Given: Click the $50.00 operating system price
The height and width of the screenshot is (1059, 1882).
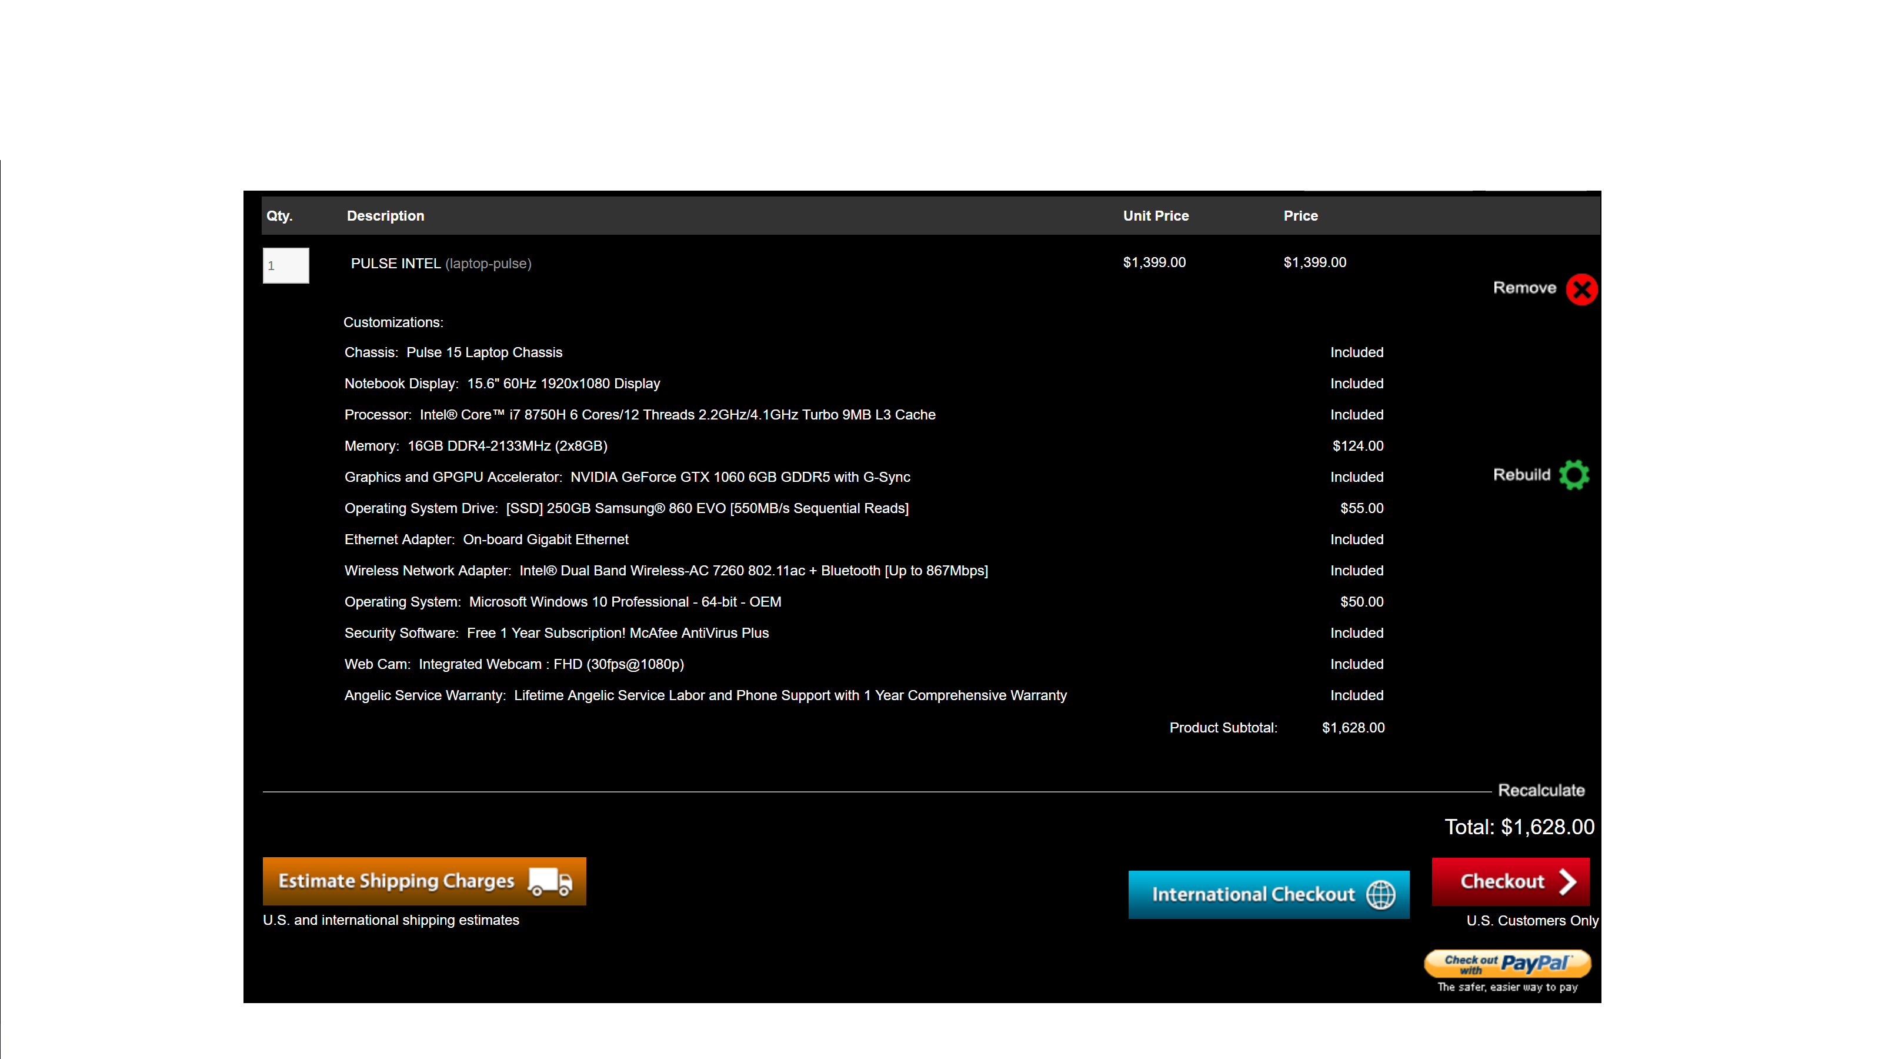Looking at the screenshot, I should (1362, 601).
